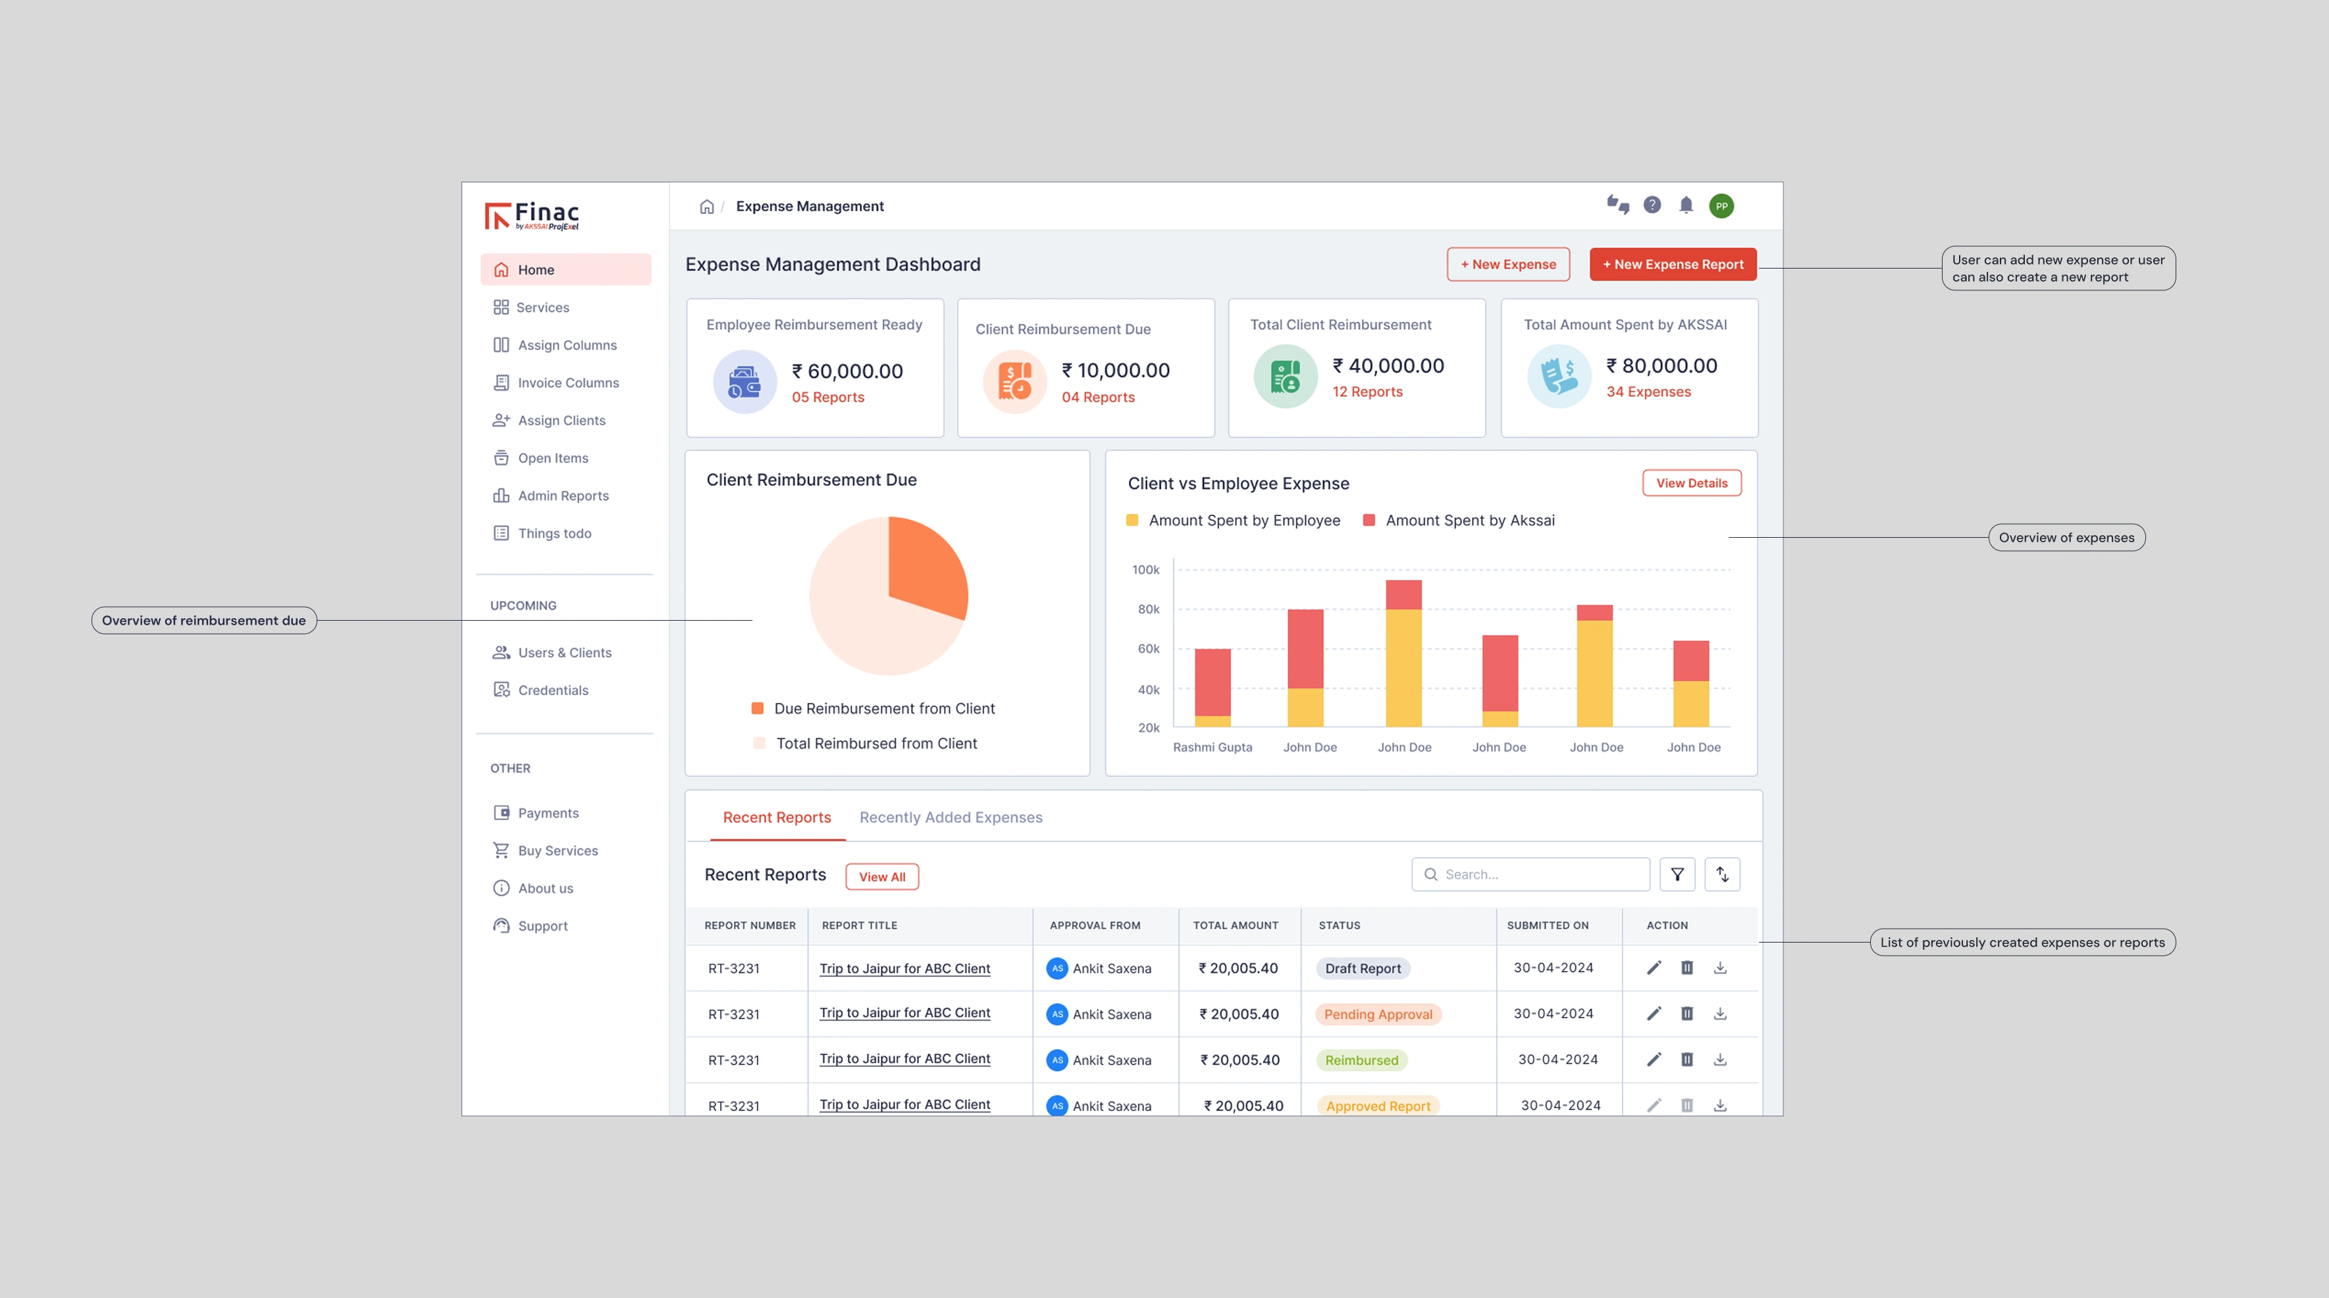The height and width of the screenshot is (1298, 2329).
Task: Click the reports Search field
Action: [x=1537, y=874]
